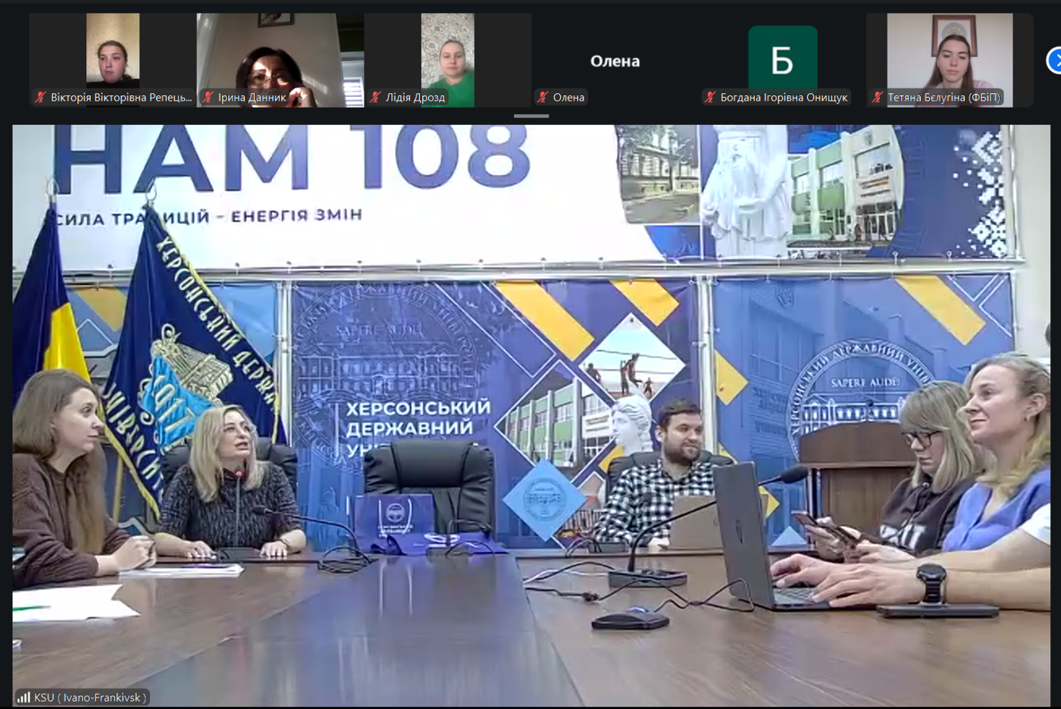This screenshot has height=709, width=1061.
Task: Click the signal strength icon near KSU label
Action: pyautogui.click(x=24, y=697)
